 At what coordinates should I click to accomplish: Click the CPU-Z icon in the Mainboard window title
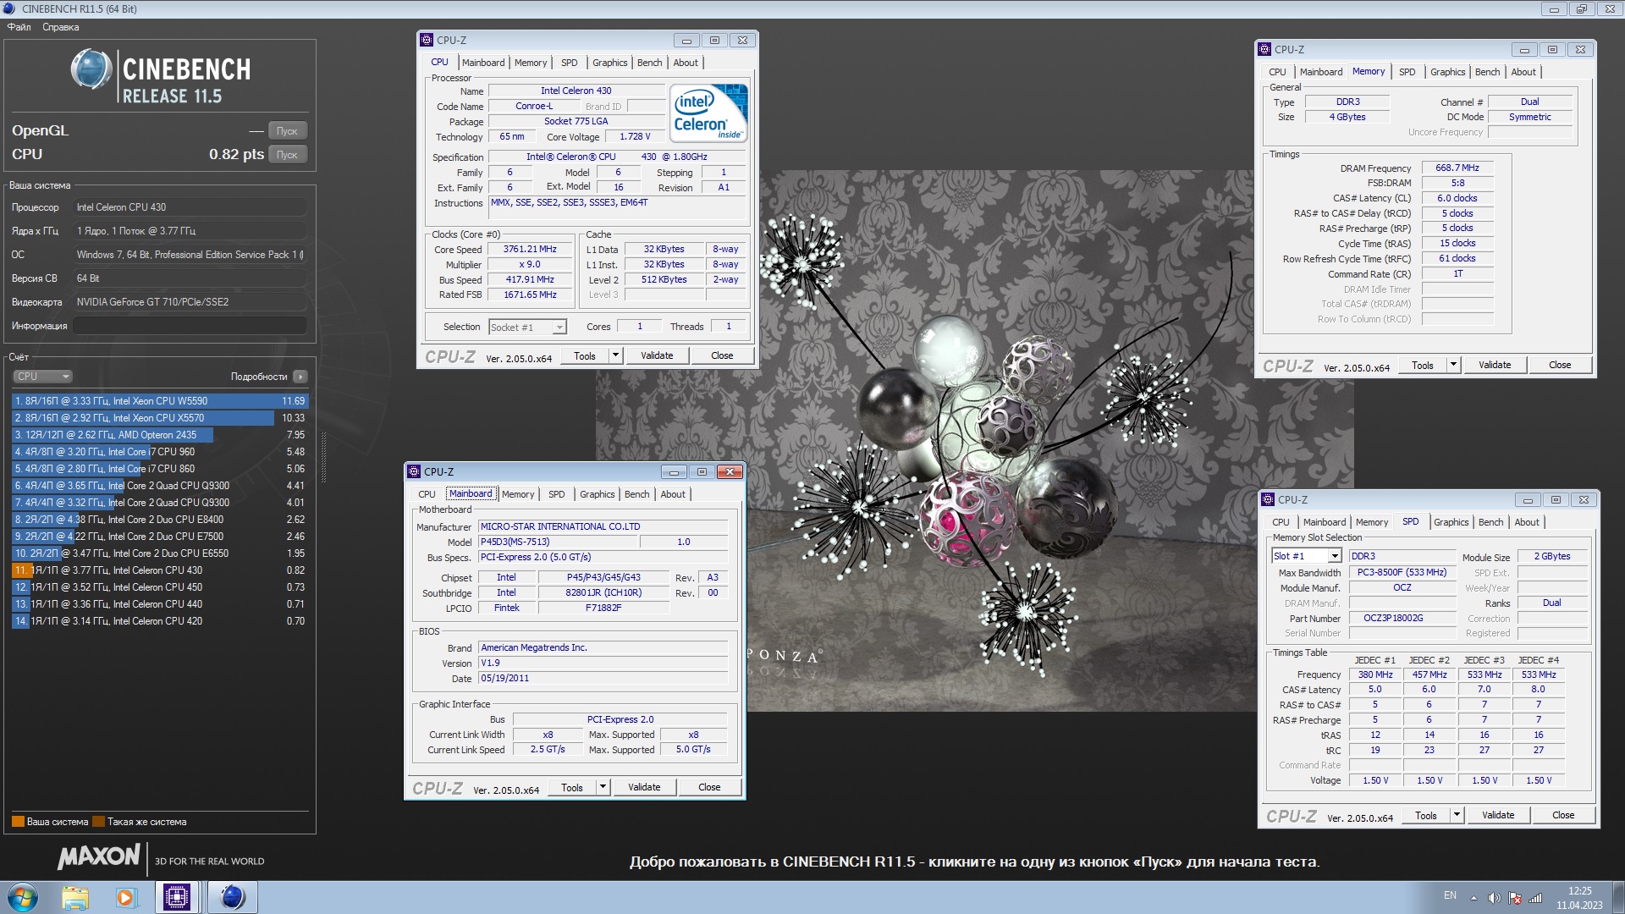pos(415,471)
